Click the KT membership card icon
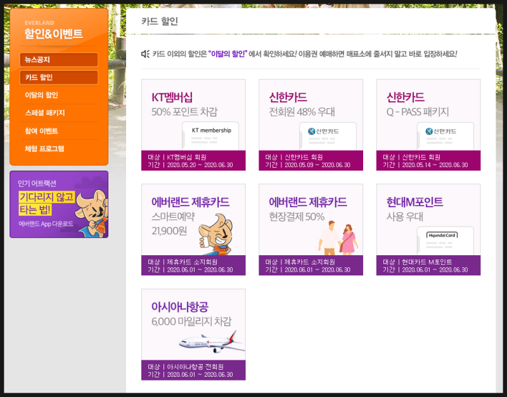This screenshot has height=397, width=507. pos(210,136)
